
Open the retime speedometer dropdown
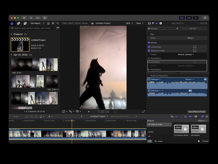(x=79, y=111)
